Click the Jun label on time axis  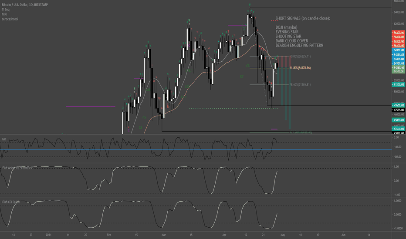[343, 235]
